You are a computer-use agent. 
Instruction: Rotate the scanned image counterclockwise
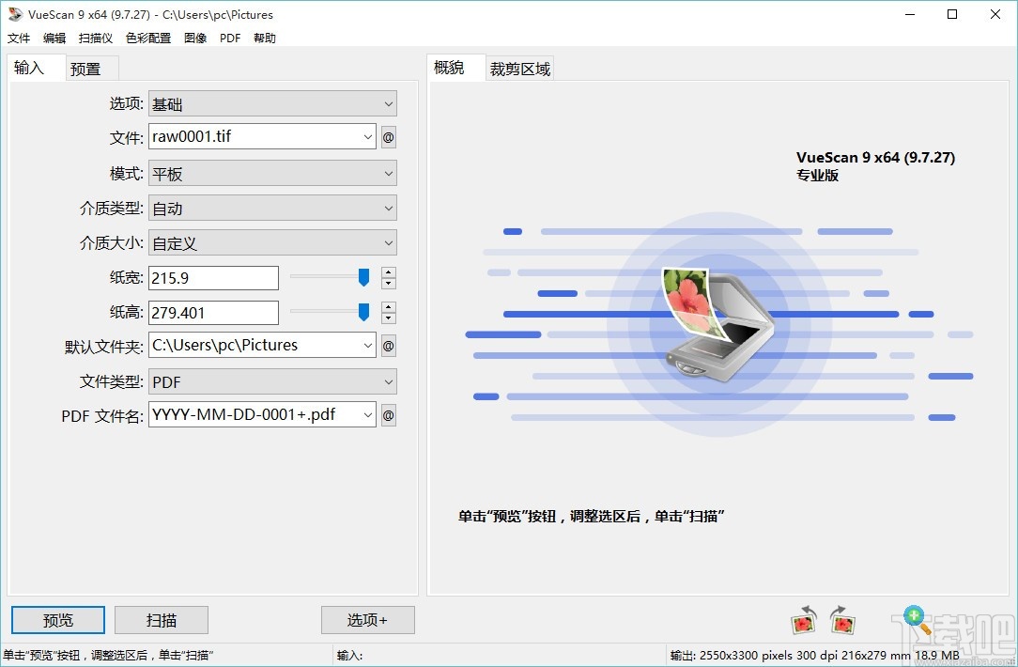pyautogui.click(x=804, y=620)
